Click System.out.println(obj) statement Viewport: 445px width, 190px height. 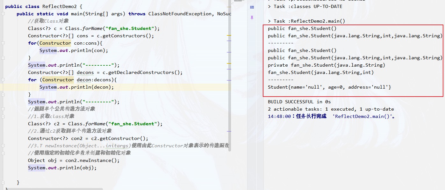62,168
